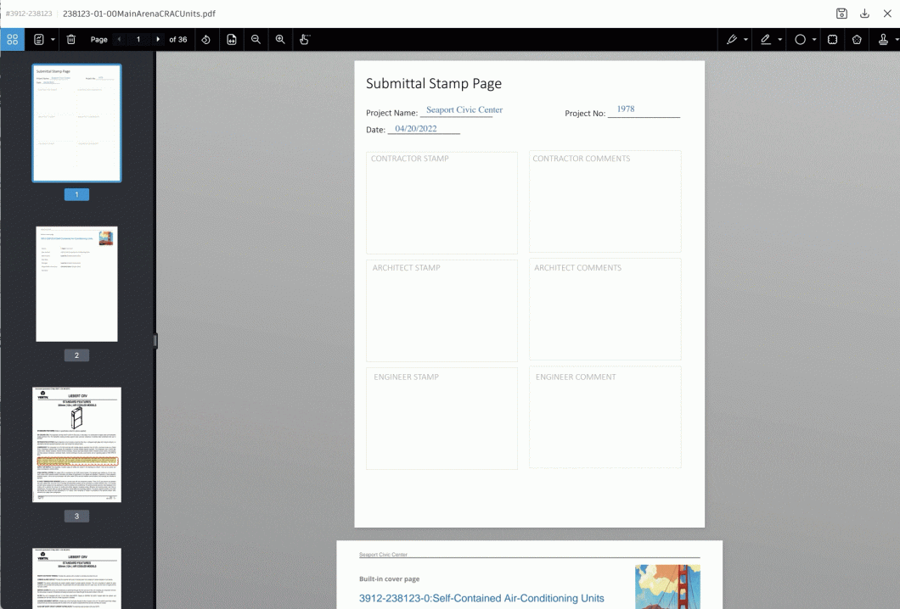Click inside the ARCHITECT COMMENTS box
The height and width of the screenshot is (609, 900).
coord(605,310)
